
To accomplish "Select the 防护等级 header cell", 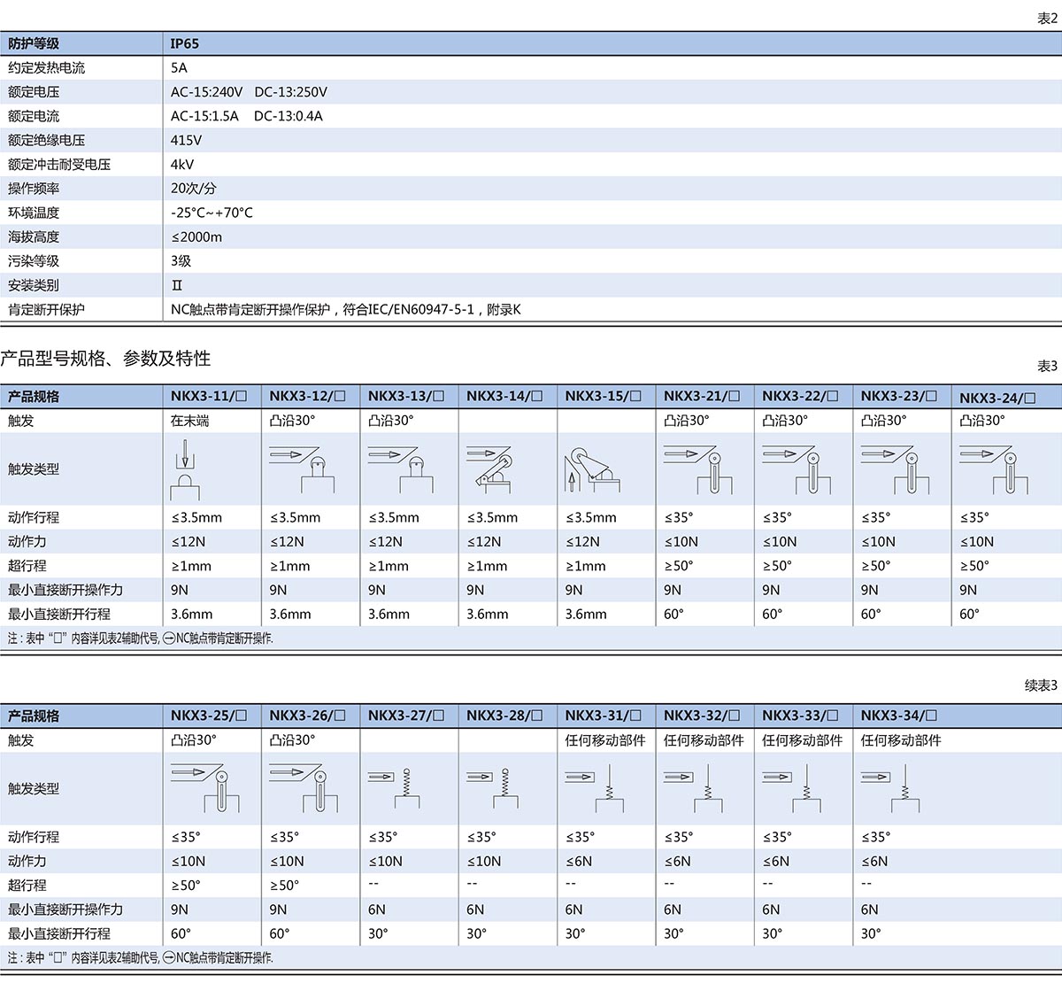I will coord(34,43).
